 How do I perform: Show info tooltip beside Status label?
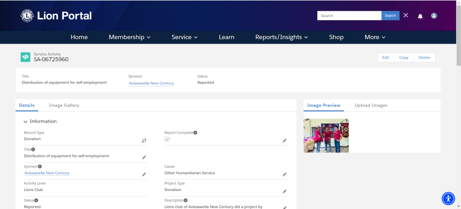click(36, 200)
